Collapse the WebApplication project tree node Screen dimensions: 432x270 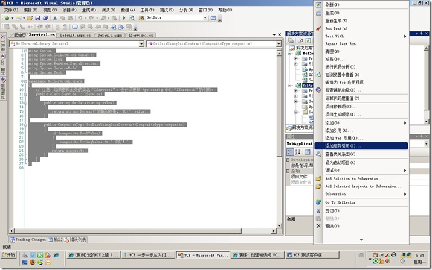(x=290, y=86)
